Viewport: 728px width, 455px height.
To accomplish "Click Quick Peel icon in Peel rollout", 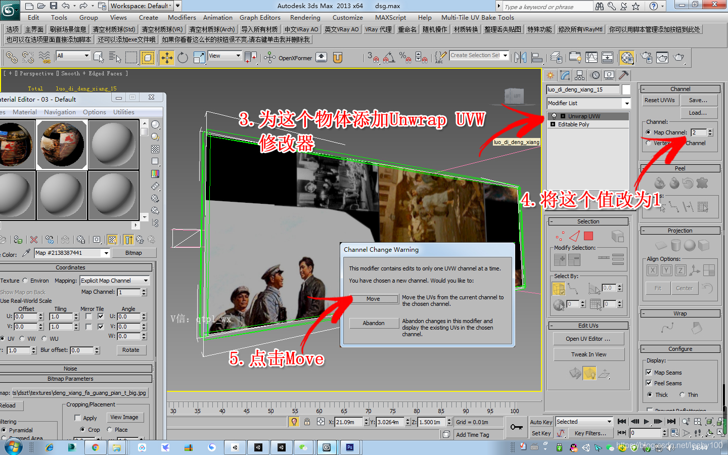I will (x=660, y=183).
